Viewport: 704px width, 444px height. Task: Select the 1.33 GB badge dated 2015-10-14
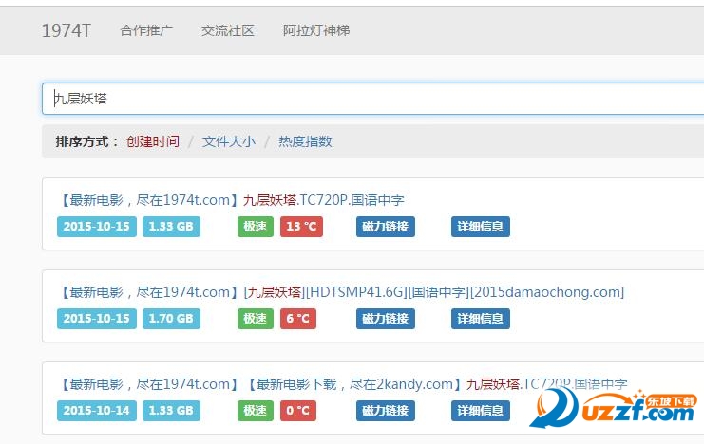click(x=172, y=411)
